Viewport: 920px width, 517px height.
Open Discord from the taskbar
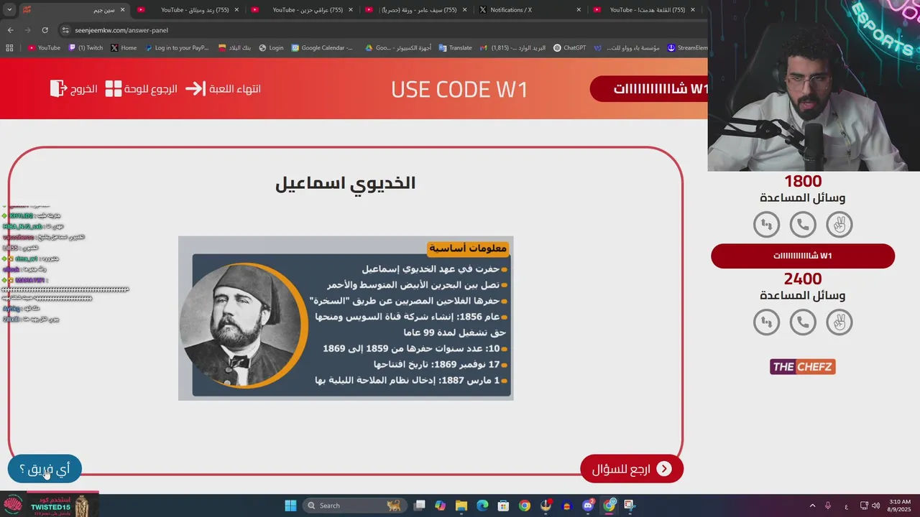point(588,506)
